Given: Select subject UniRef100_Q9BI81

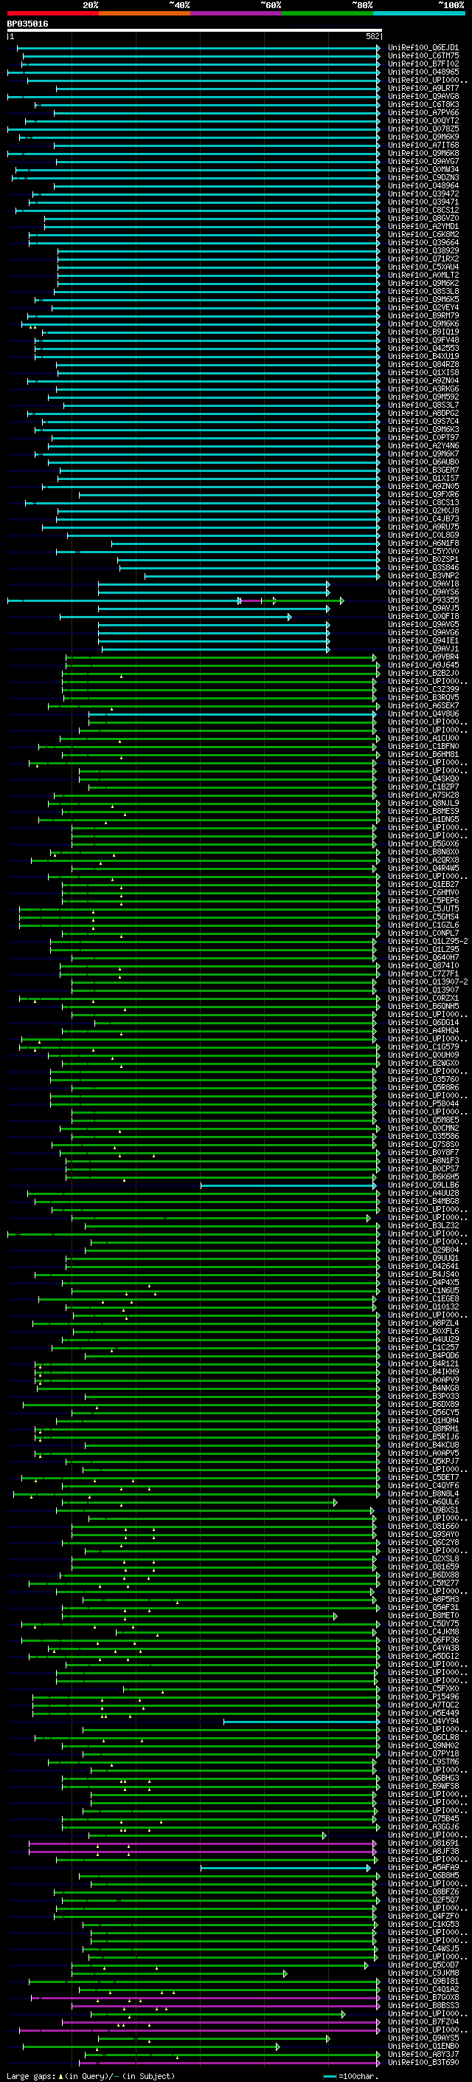Looking at the screenshot, I should pyautogui.click(x=423, y=1981).
